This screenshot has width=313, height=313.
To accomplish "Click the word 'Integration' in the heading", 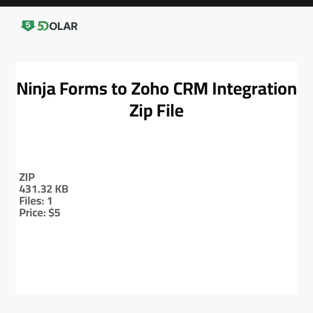I will [255, 89].
